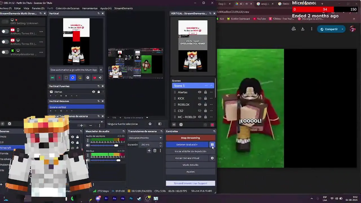Click the vertical record red dot icon

pos(59,78)
